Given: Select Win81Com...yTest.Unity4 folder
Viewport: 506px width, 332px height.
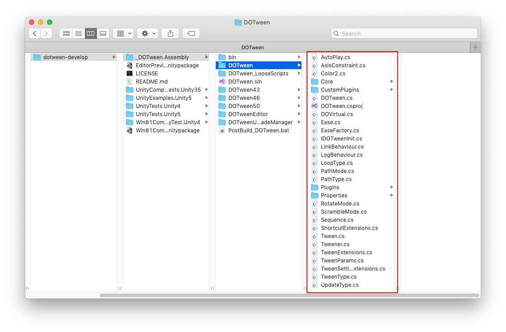Looking at the screenshot, I should point(166,122).
